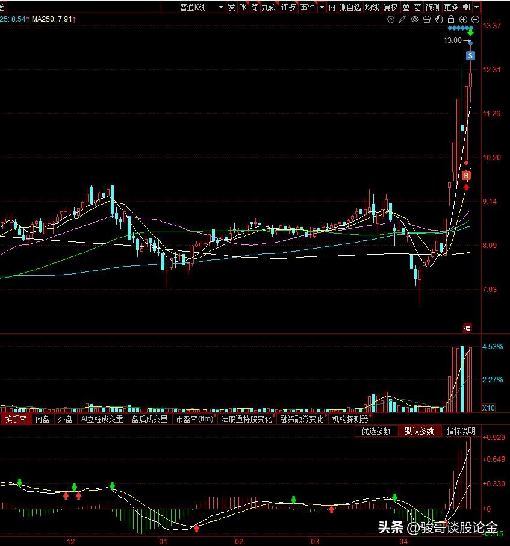Zoom in with the plus icon
This screenshot has width=510, height=546.
coord(463,19)
